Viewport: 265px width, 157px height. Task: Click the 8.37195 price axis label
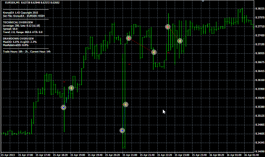[x=260, y=44]
